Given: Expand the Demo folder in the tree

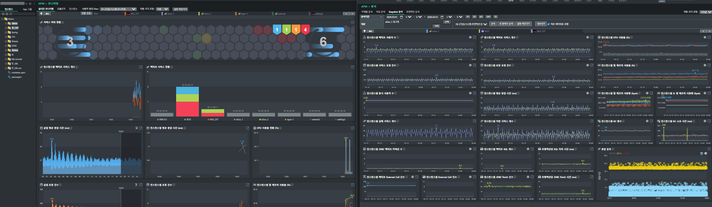Looking at the screenshot, I should coord(6,23).
